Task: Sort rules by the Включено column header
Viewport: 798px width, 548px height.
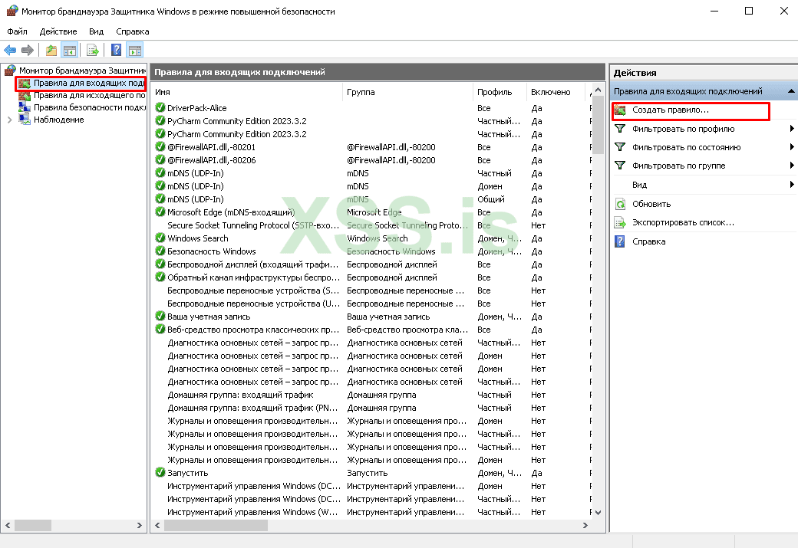Action: tap(550, 92)
